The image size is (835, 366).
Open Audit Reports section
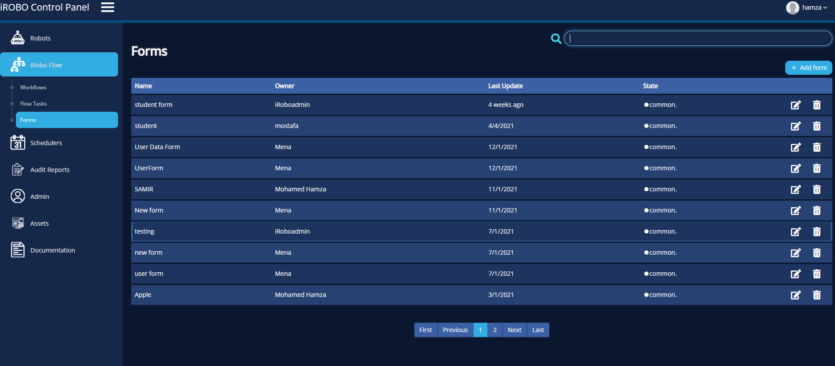coord(50,170)
